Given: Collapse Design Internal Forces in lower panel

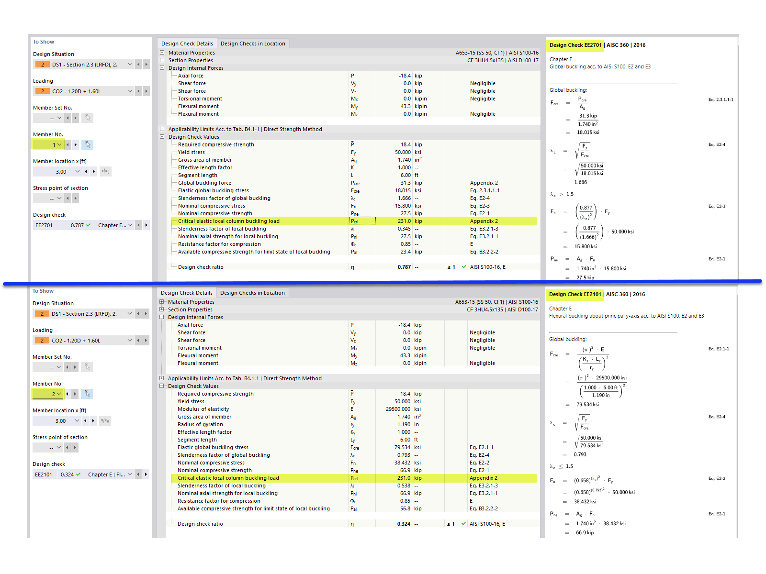Looking at the screenshot, I should click(162, 317).
